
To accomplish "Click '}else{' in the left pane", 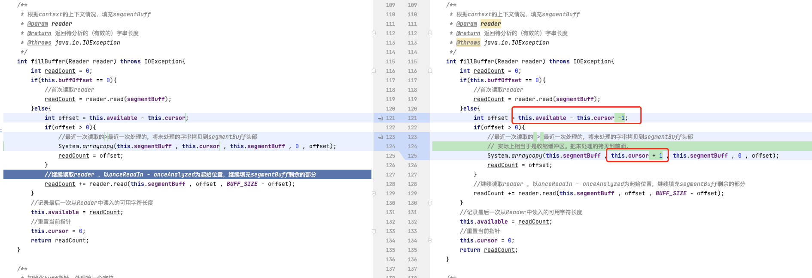I will tap(41, 108).
